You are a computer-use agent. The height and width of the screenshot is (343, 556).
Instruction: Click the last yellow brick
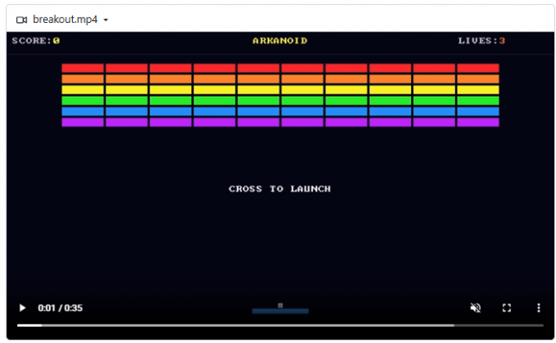click(x=478, y=90)
